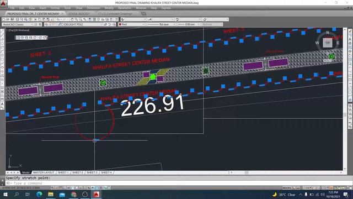Switch to SHEET-3 layout tab

[x=92, y=172]
